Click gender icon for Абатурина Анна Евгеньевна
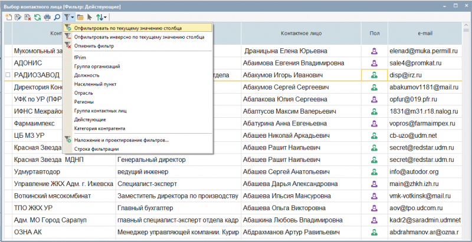The image size is (472, 242). point(374,124)
